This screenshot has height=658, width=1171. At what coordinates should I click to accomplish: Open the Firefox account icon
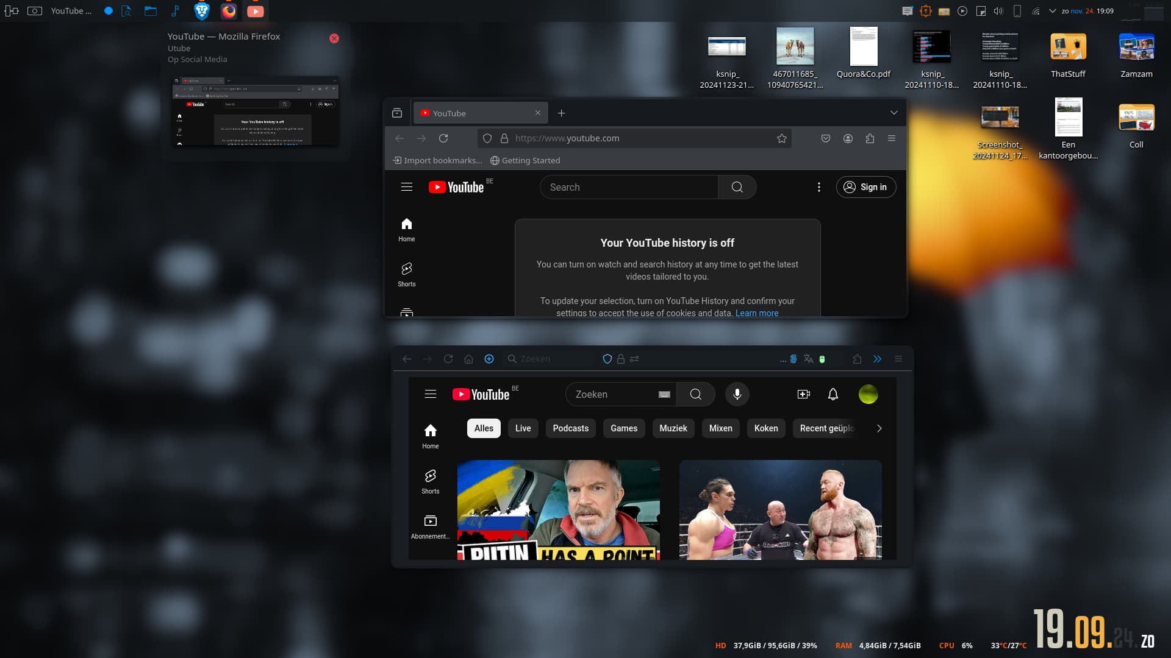[848, 138]
